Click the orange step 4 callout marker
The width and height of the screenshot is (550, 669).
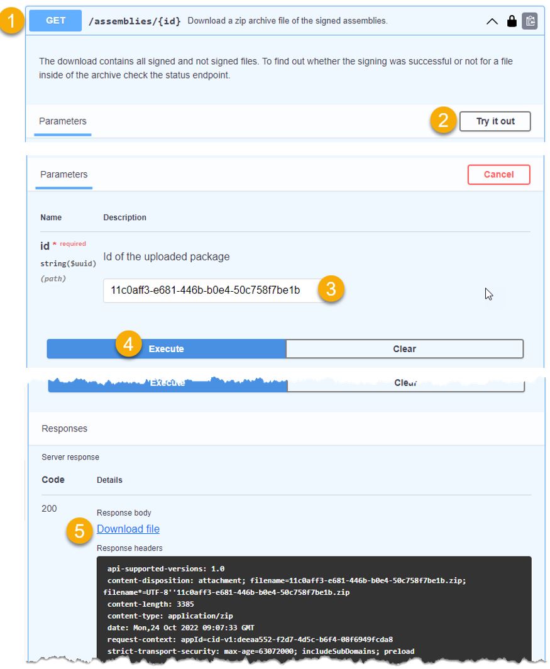[x=128, y=345]
